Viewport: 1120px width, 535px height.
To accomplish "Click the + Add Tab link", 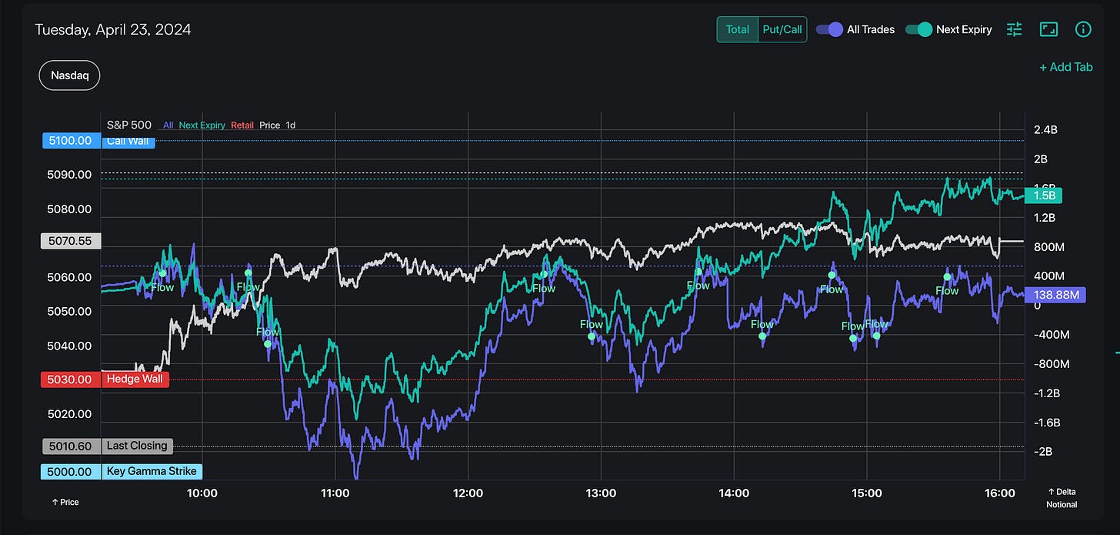I will [1066, 67].
